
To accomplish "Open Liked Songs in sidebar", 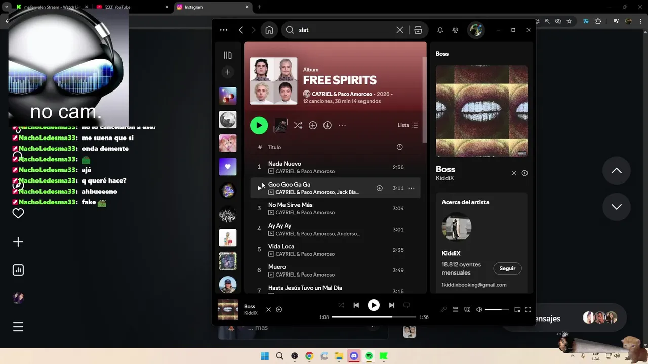I will (228, 167).
